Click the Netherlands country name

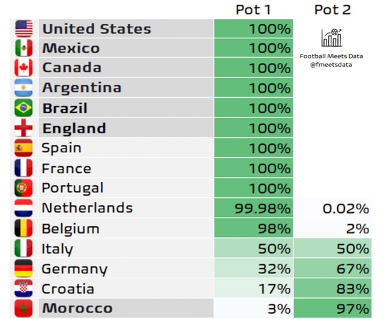[87, 209]
